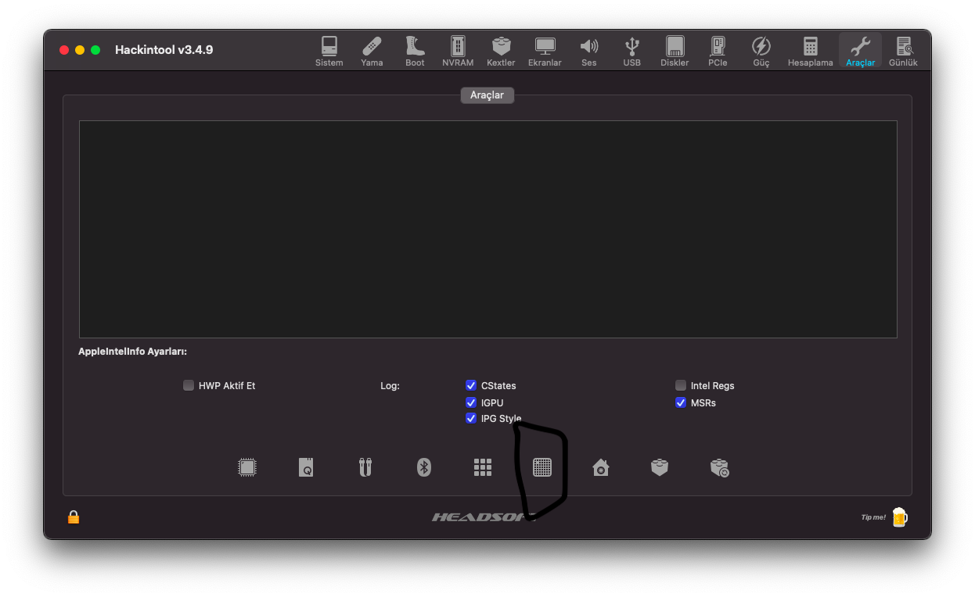The width and height of the screenshot is (975, 597).
Task: Switch to the Sistem tab
Action: pos(329,51)
